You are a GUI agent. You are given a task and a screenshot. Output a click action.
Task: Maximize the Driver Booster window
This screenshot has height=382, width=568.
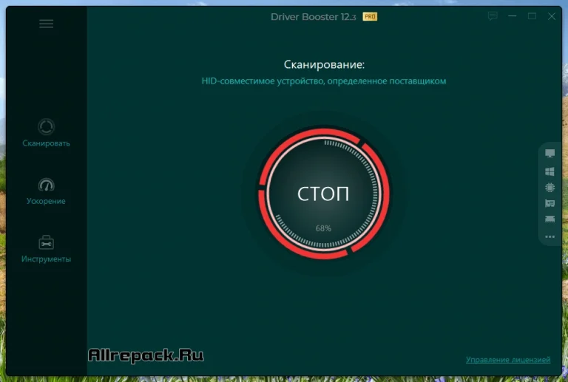coord(532,16)
